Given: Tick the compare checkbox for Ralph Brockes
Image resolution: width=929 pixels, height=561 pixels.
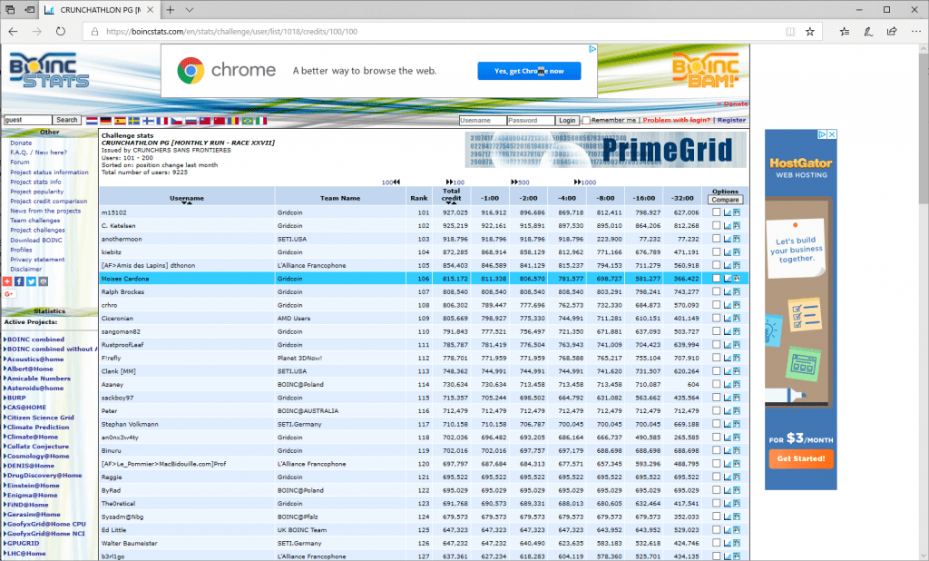Looking at the screenshot, I should coord(717,291).
